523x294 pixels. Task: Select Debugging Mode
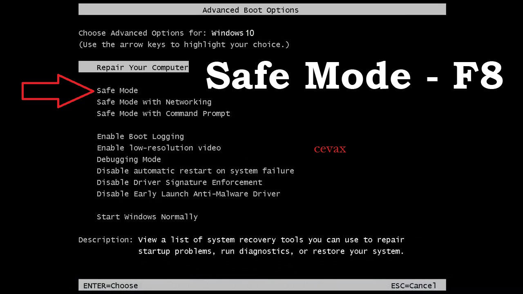pyautogui.click(x=129, y=159)
